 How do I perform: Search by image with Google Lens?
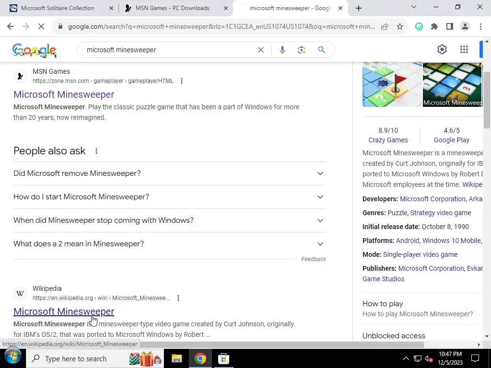301,50
